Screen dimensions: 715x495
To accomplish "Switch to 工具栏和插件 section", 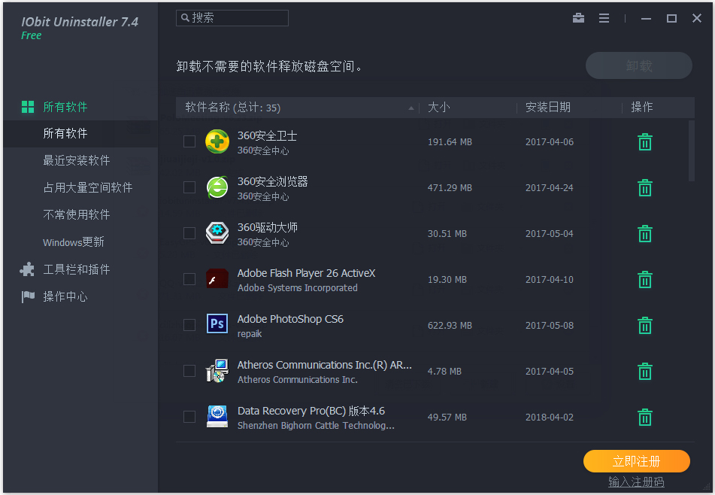I will click(x=77, y=269).
